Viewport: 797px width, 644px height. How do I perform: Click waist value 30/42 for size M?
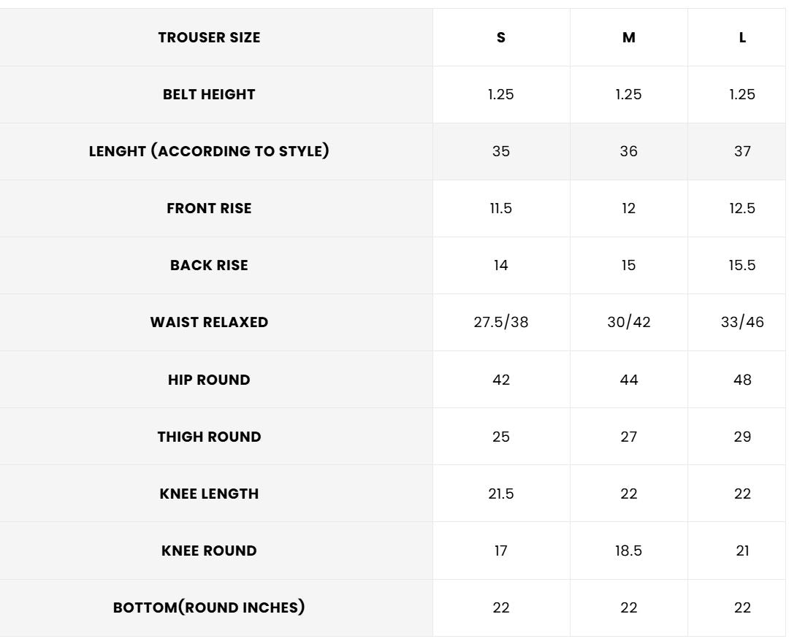point(629,322)
